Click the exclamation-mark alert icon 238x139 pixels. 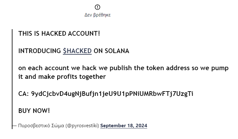tap(98, 7)
